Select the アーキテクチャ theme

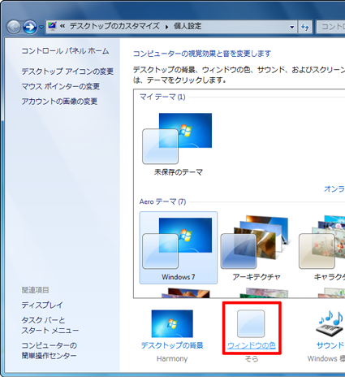[257, 248]
